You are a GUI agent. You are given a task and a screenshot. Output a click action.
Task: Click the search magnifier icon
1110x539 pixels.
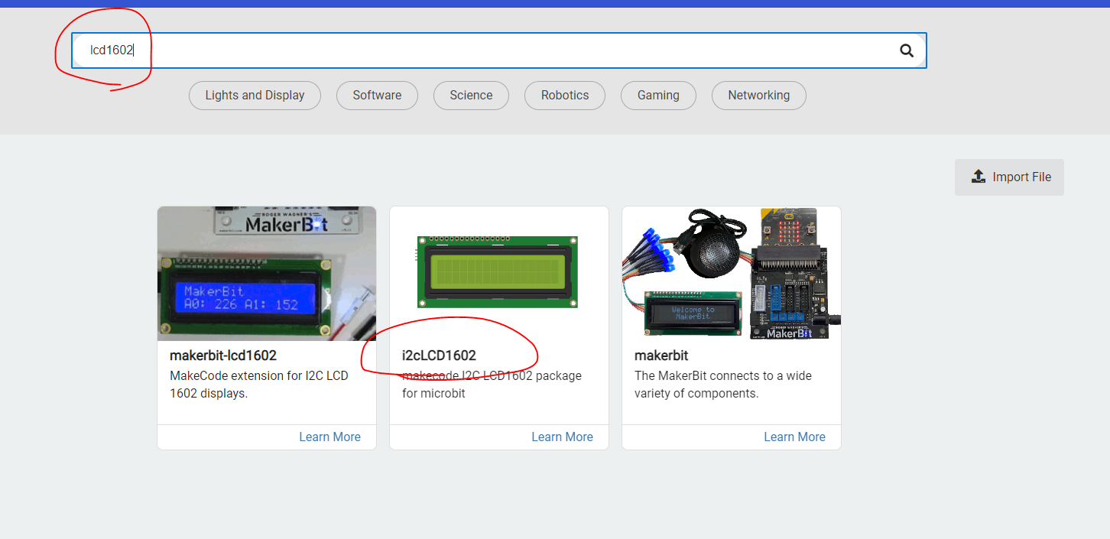tap(907, 50)
